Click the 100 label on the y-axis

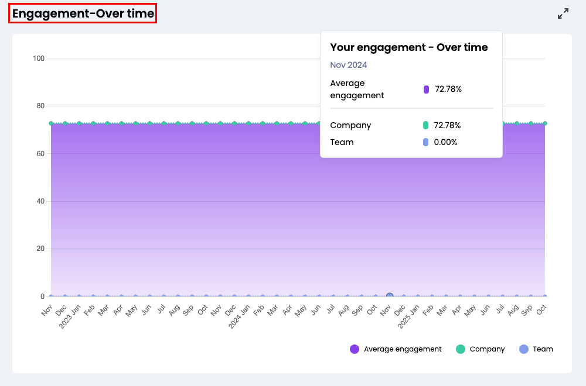click(x=39, y=58)
